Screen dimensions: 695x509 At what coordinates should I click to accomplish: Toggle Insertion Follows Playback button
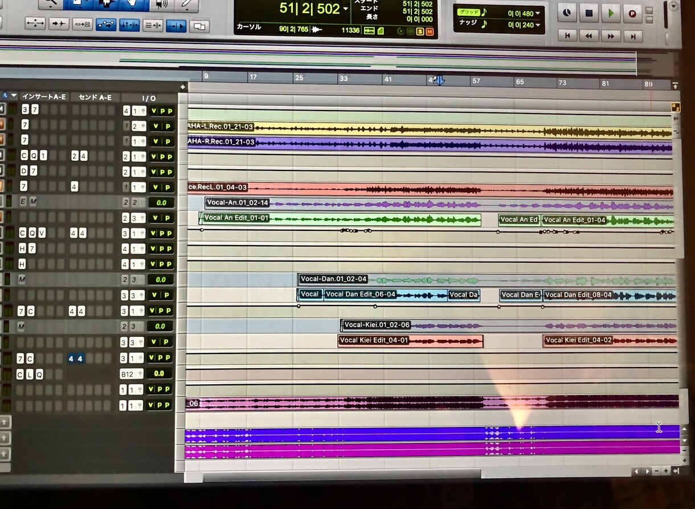(x=175, y=25)
